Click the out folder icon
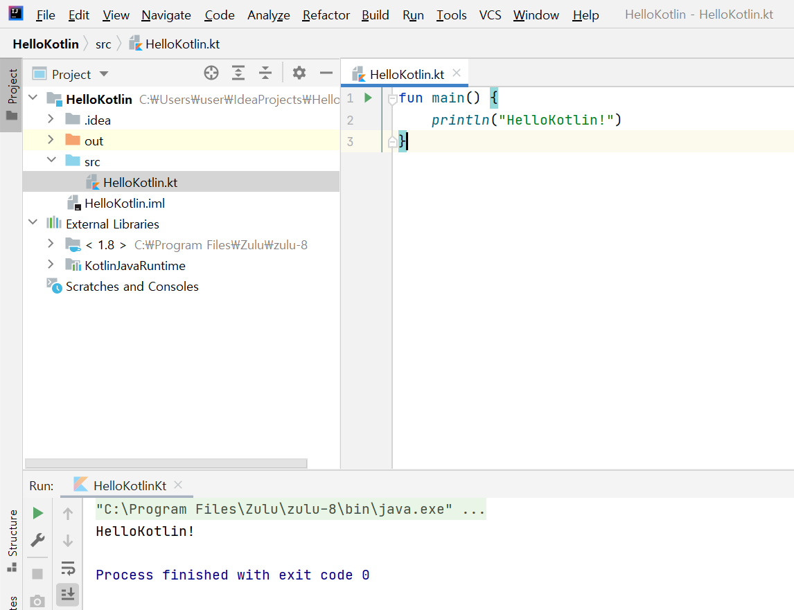This screenshot has height=610, width=794. (73, 140)
